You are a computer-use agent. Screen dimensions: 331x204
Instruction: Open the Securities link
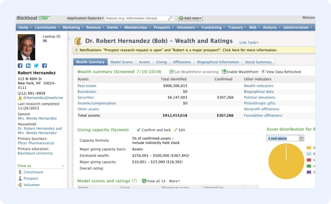86,97
